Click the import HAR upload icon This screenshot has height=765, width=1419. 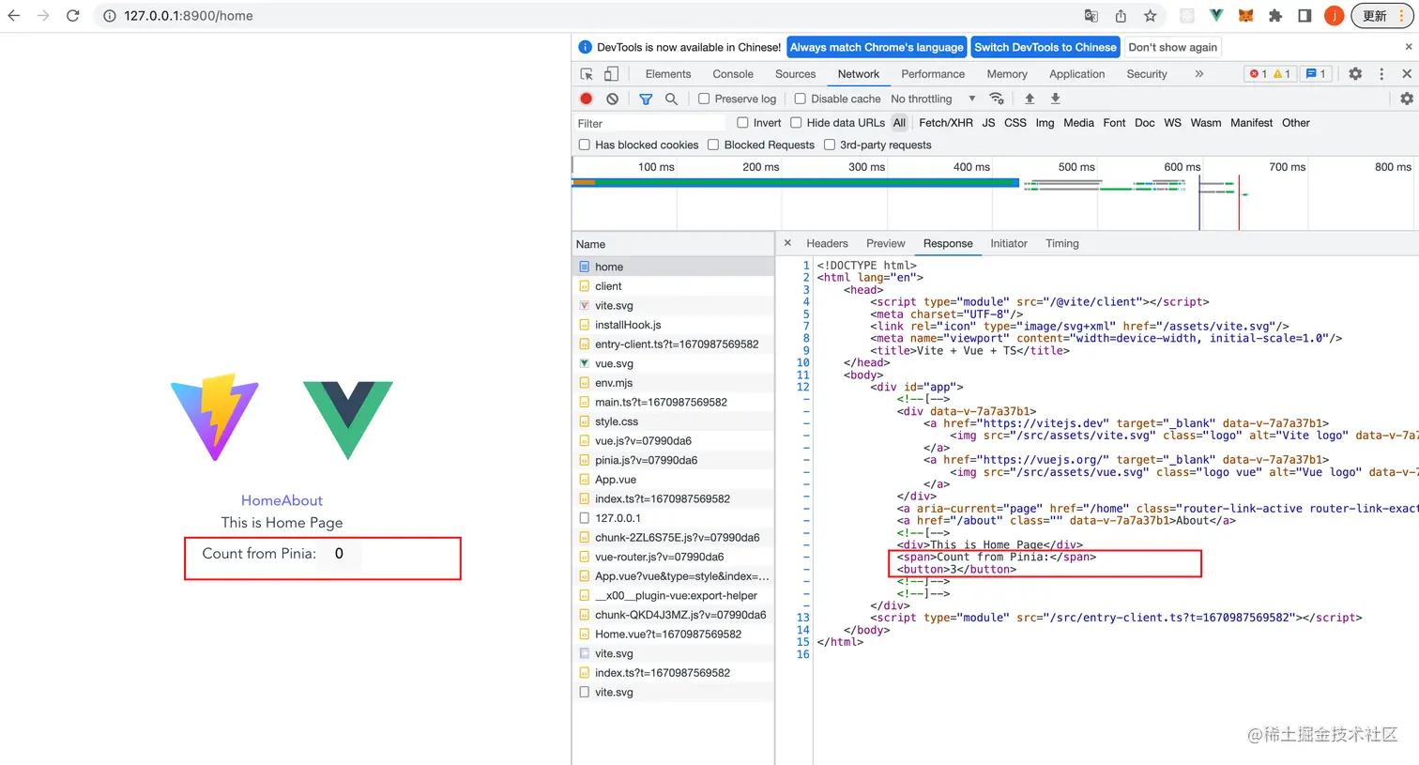coord(1030,99)
